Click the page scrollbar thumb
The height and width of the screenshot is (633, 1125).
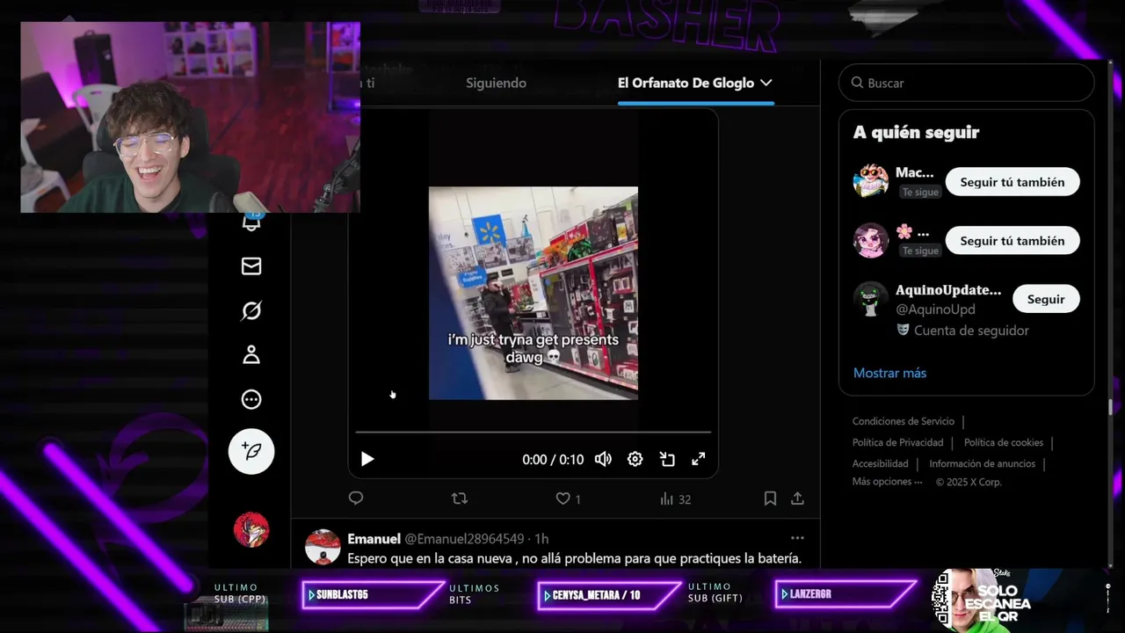coord(1110,406)
